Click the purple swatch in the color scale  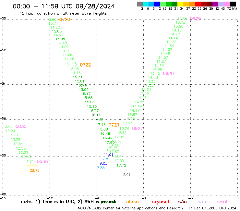tap(215, 4)
